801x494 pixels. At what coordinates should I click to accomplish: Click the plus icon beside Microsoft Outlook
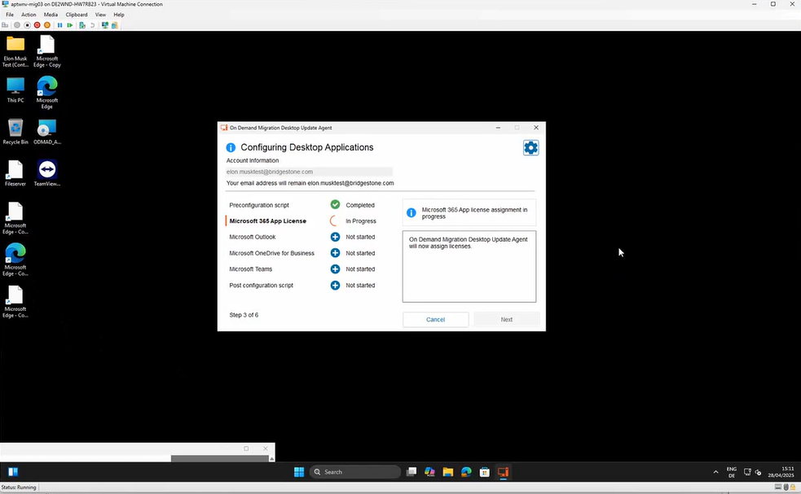pyautogui.click(x=335, y=237)
